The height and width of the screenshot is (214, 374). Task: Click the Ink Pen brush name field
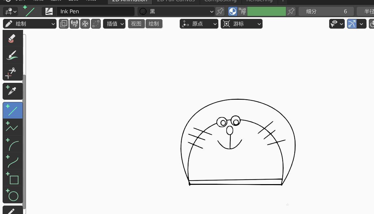pyautogui.click(x=96, y=11)
